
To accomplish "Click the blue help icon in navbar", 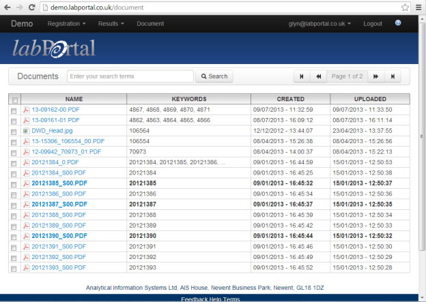I will (398, 22).
